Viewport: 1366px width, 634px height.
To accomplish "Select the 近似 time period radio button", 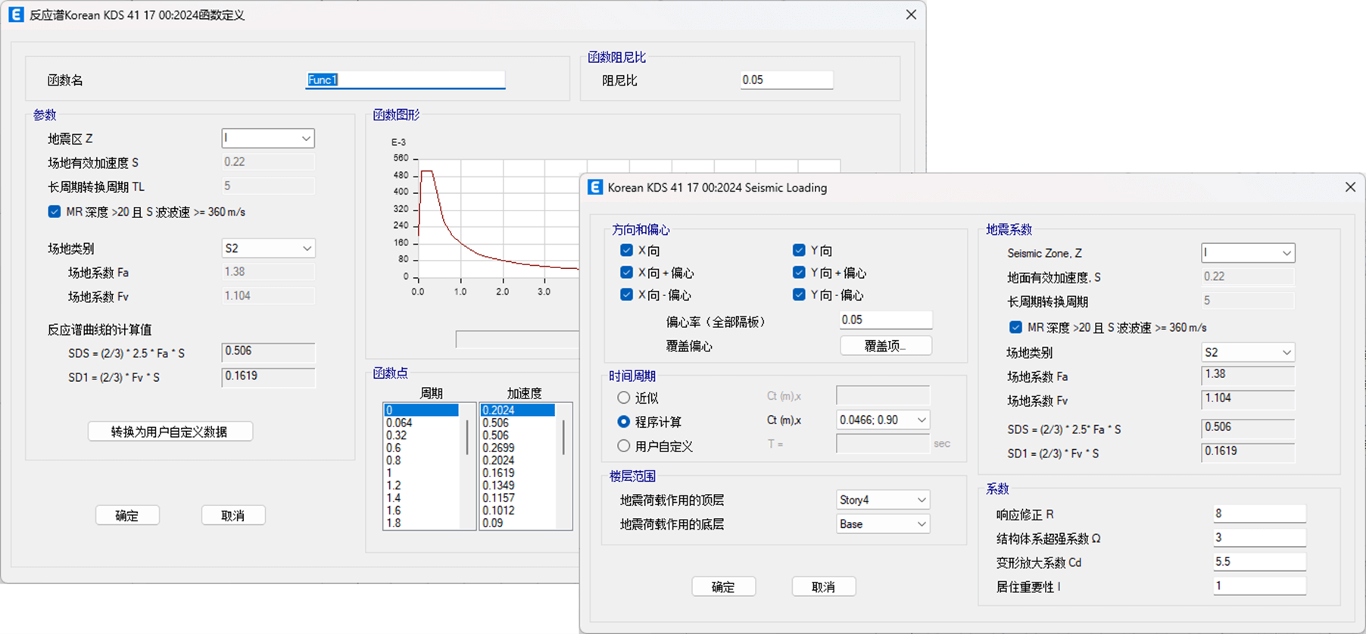I will pyautogui.click(x=623, y=398).
